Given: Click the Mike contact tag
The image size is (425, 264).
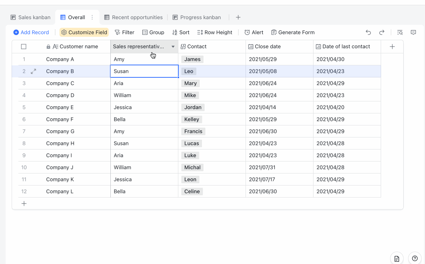Looking at the screenshot, I should tap(190, 95).
